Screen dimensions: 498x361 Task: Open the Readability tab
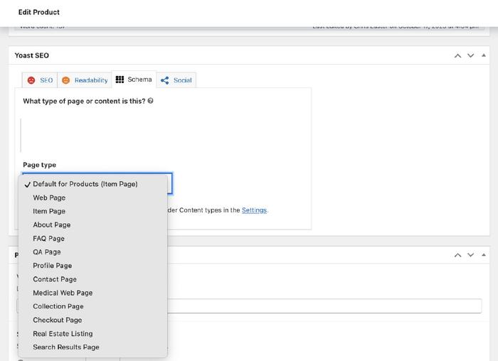pos(85,80)
